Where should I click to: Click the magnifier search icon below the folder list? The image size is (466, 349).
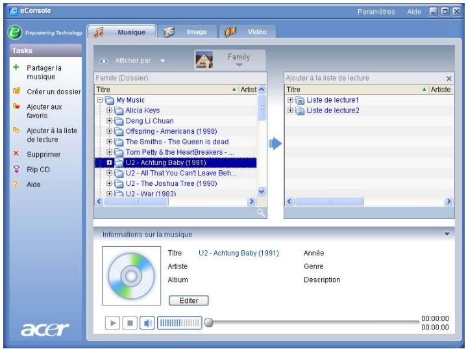(261, 213)
